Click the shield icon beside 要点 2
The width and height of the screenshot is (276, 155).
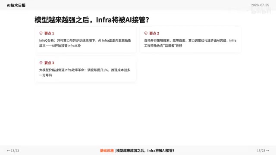(x=146, y=33)
